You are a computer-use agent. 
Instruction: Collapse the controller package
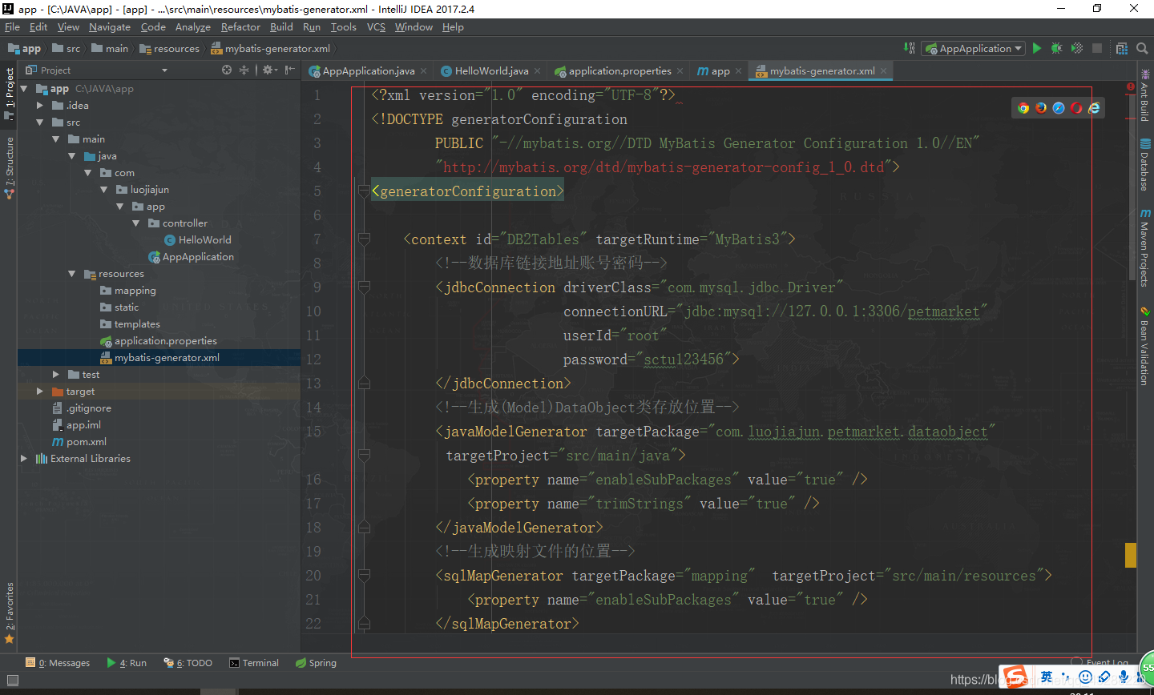click(x=136, y=223)
